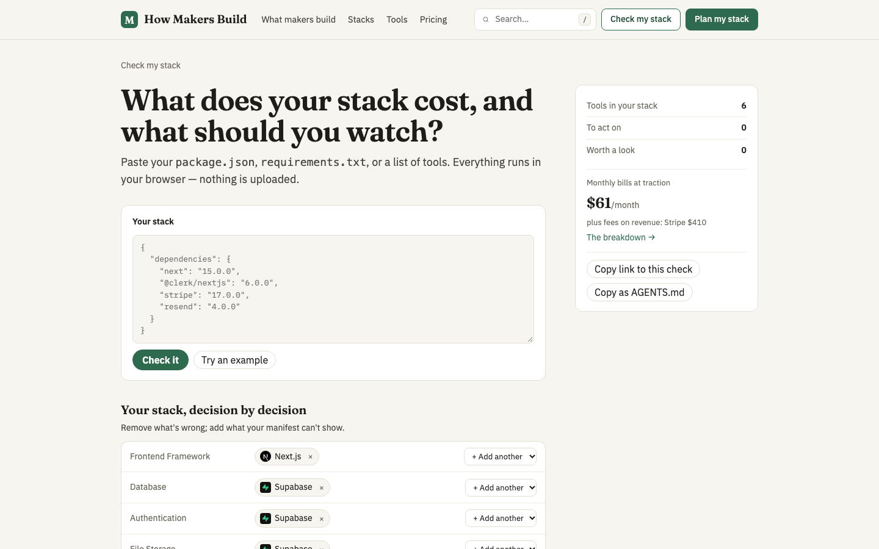This screenshot has height=549, width=879.
Task: Click the To act on row
Action: tap(667, 127)
